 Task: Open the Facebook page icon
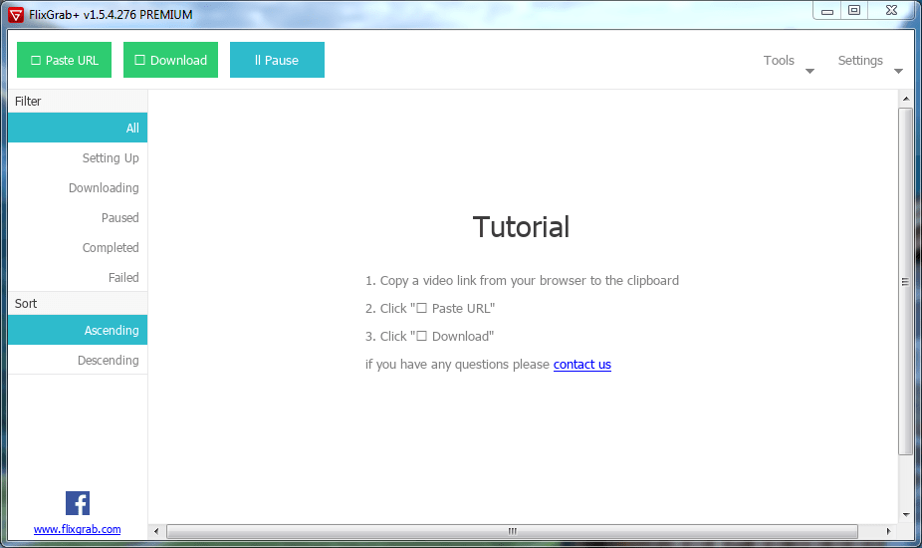click(x=78, y=503)
